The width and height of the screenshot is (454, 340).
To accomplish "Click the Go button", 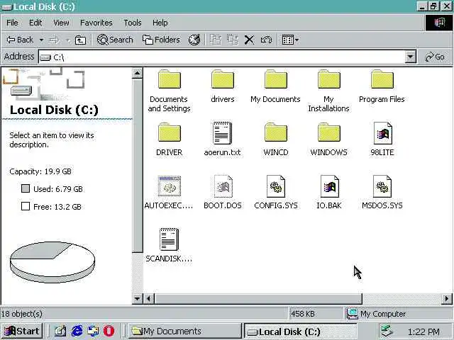I will click(x=435, y=57).
